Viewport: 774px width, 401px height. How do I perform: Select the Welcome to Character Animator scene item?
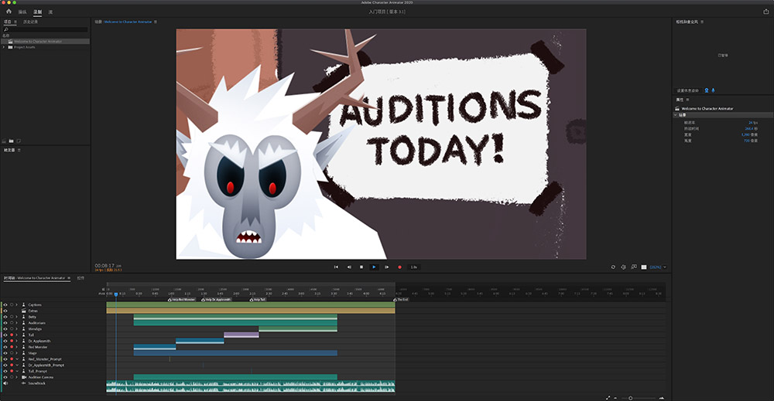tap(46, 42)
